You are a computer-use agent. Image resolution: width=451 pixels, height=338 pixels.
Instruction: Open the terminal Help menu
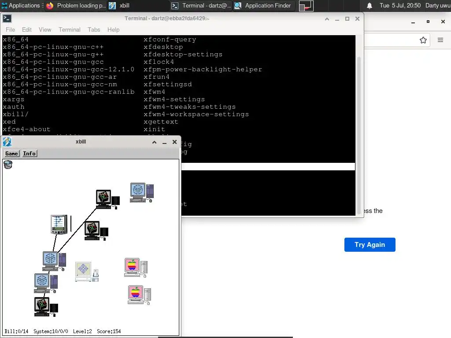pos(113,29)
